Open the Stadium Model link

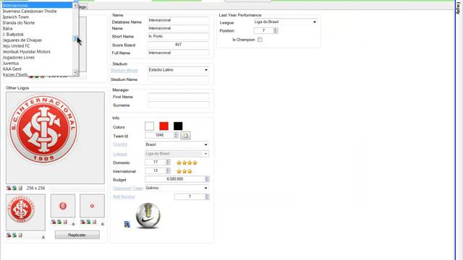[124, 71]
